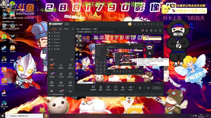Open the toolbox more options circle
This screenshot has width=211, height=118.
point(72,60)
